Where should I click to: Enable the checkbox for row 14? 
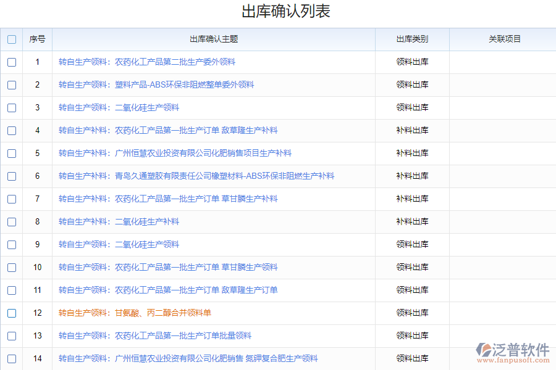pos(12,359)
